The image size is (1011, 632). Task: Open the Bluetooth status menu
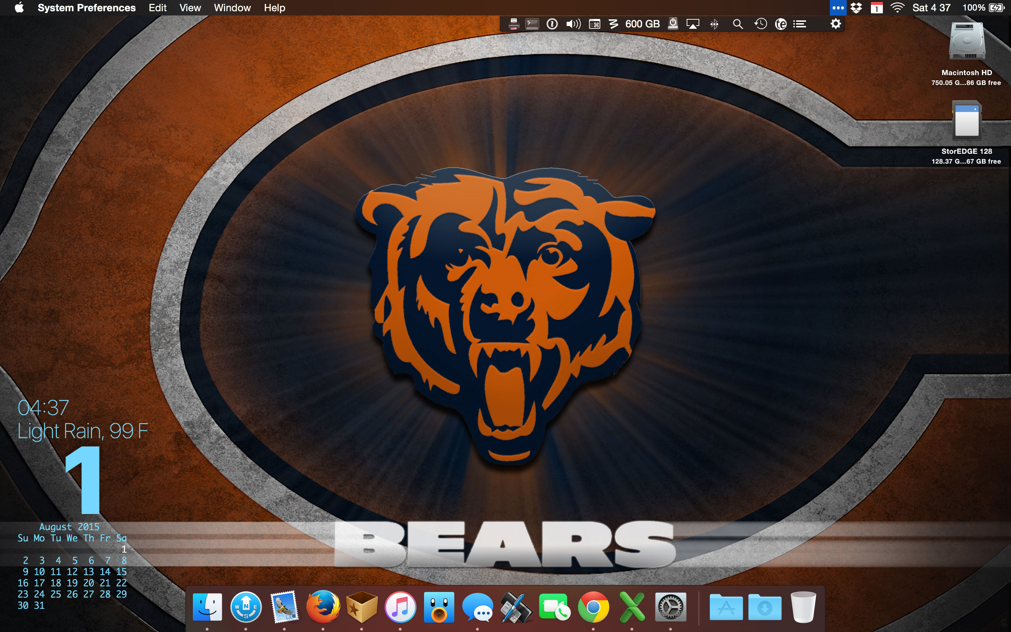click(x=714, y=24)
